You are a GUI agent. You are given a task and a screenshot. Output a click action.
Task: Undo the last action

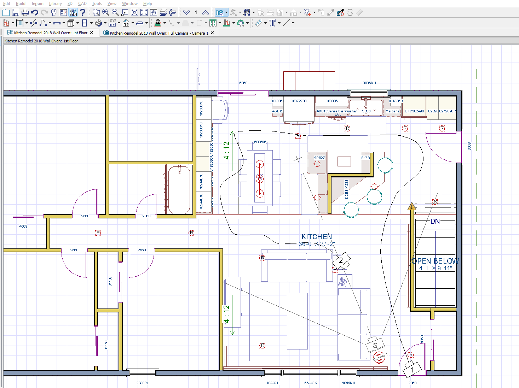(35, 12)
